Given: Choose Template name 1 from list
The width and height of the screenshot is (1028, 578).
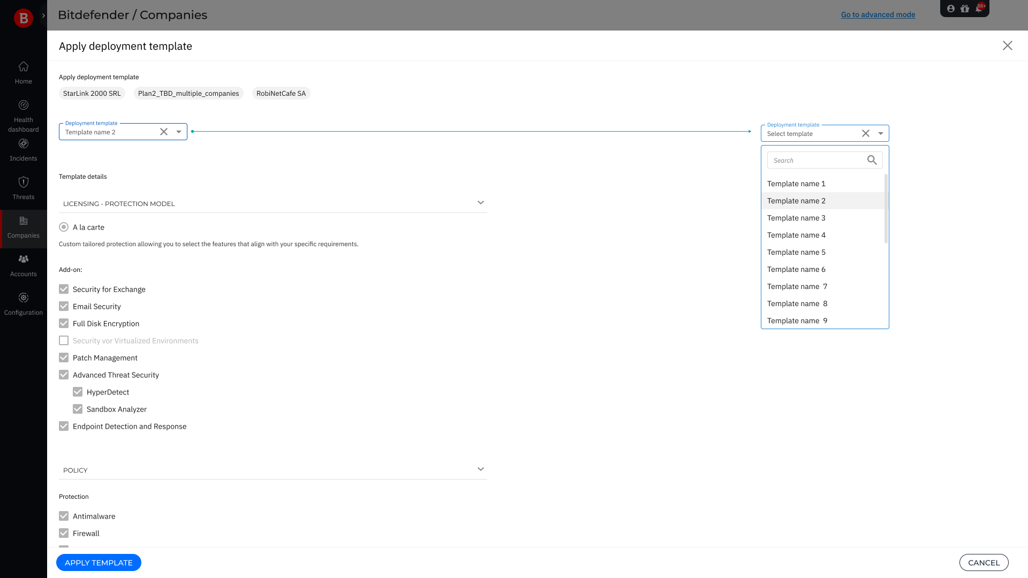Looking at the screenshot, I should click(822, 184).
